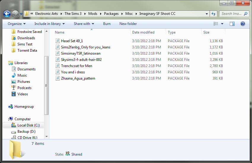
Task: Click the Shared state icon
Action: coord(68,154)
